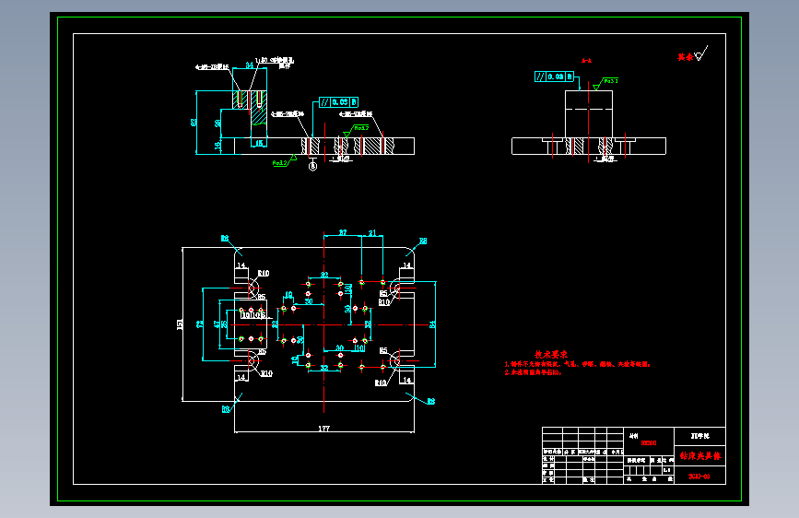
Task: Select the bottom-right 14 slot dimension
Action: tap(406, 380)
